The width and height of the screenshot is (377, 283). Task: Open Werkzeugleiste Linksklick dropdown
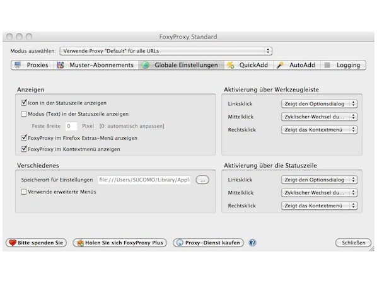(319, 104)
